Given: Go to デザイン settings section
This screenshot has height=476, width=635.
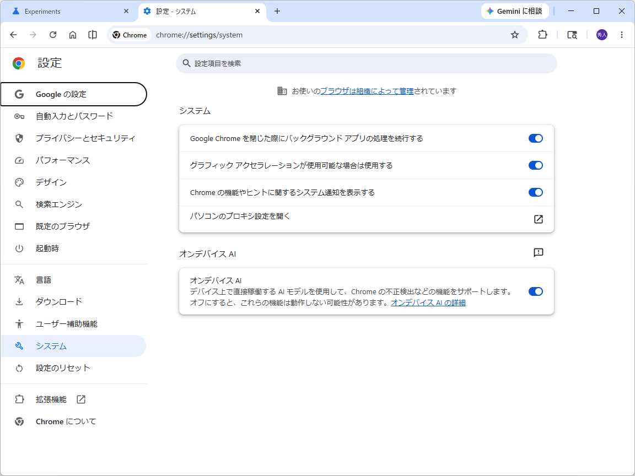Looking at the screenshot, I should coord(73,182).
